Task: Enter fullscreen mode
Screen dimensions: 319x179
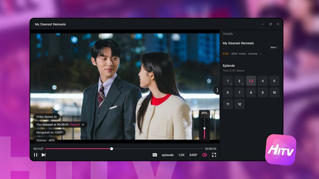Action: (x=214, y=155)
